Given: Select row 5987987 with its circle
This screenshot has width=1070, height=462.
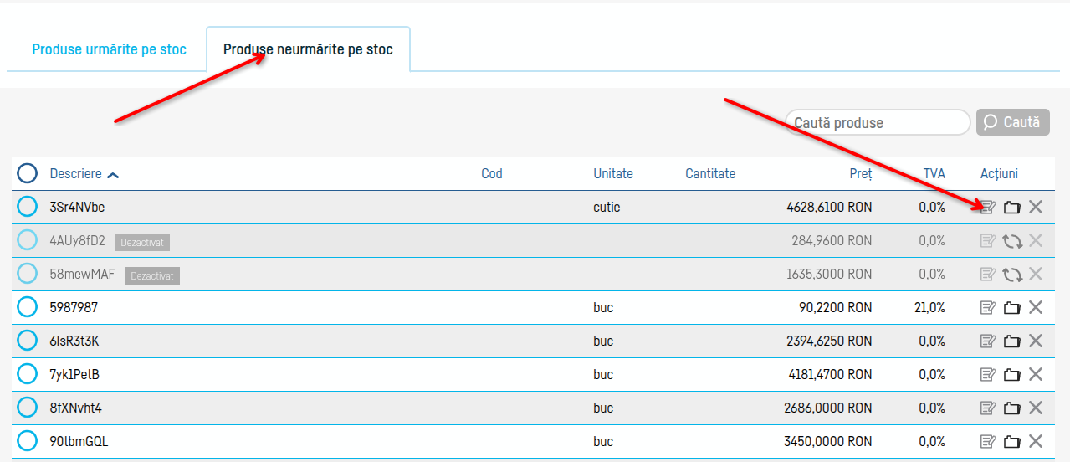Looking at the screenshot, I should [28, 307].
